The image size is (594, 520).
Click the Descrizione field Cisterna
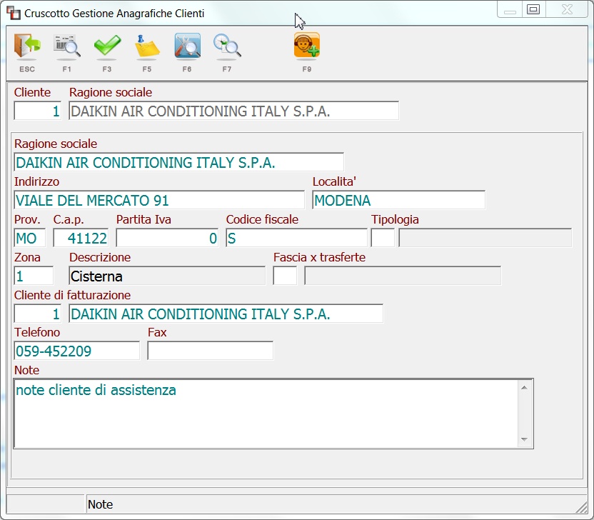pyautogui.click(x=167, y=276)
